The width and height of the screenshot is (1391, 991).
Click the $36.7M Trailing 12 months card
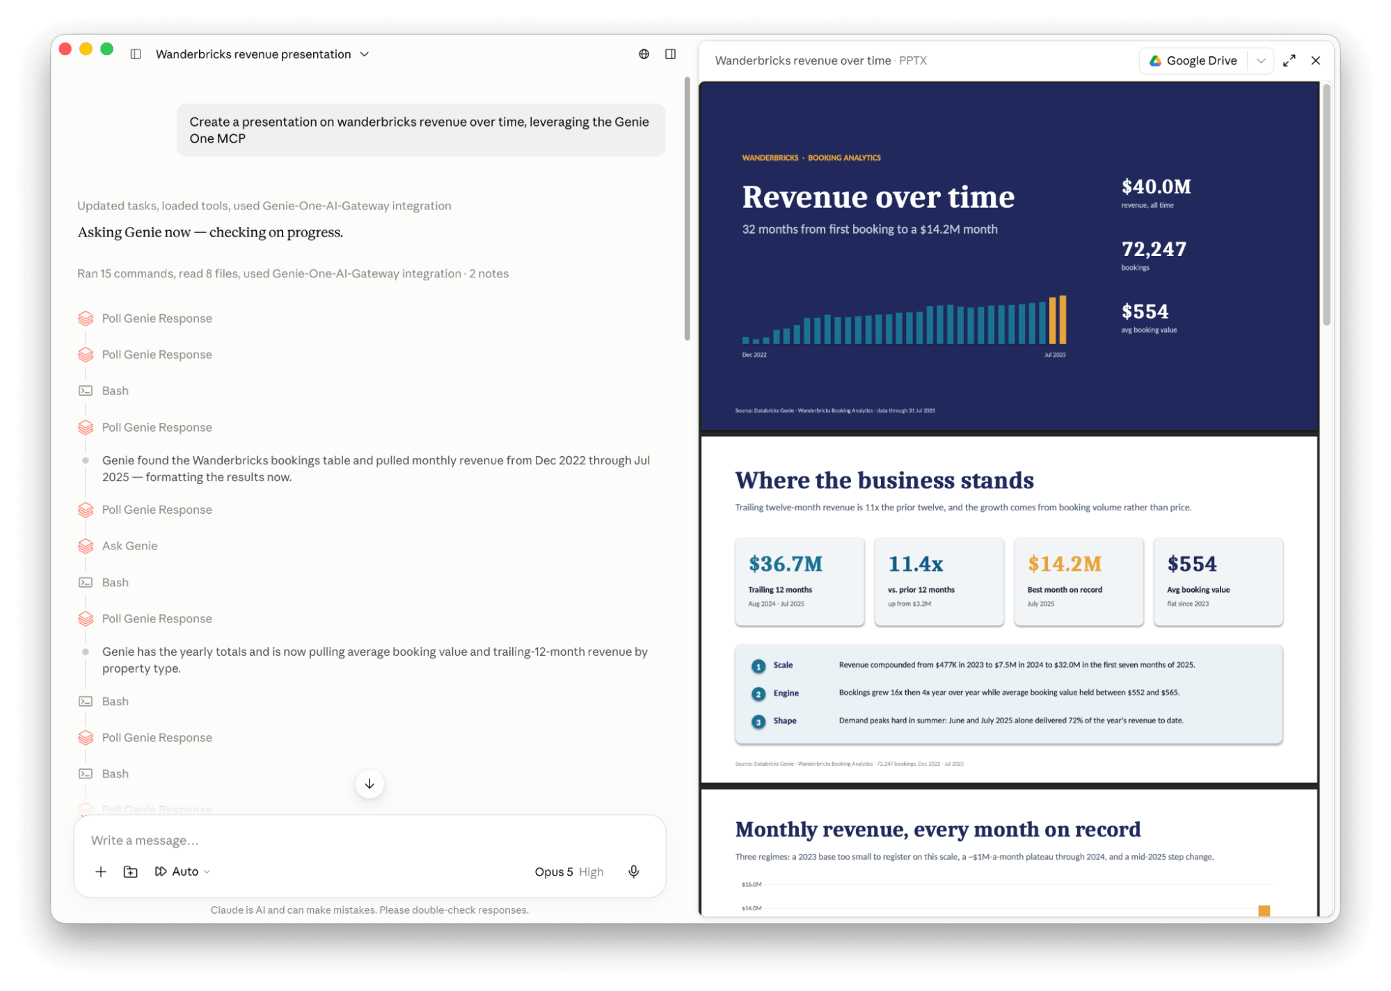click(x=800, y=581)
